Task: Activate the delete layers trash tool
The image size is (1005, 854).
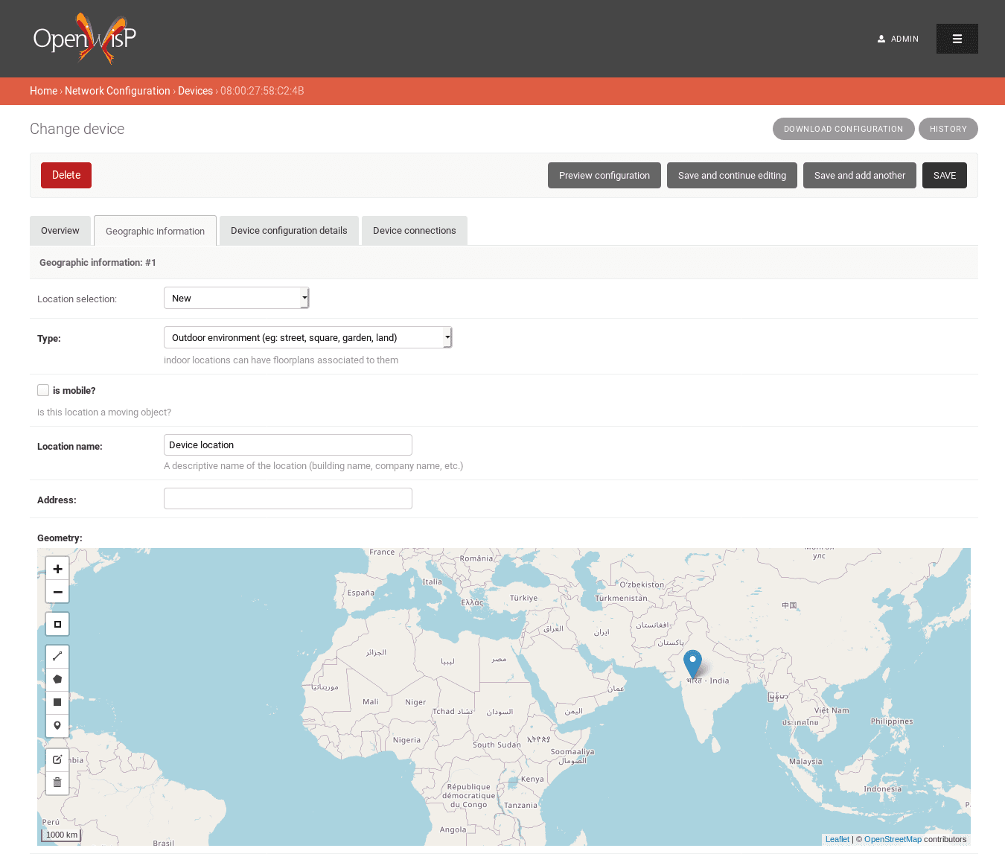Action: [57, 783]
